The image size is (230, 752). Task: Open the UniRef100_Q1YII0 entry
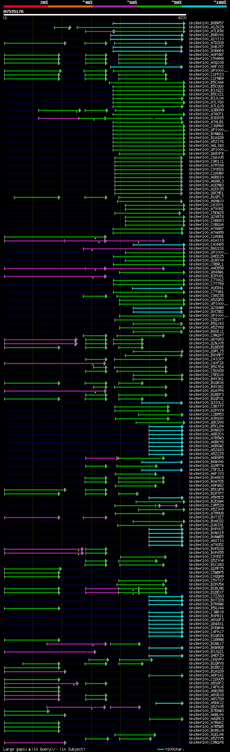(206, 39)
